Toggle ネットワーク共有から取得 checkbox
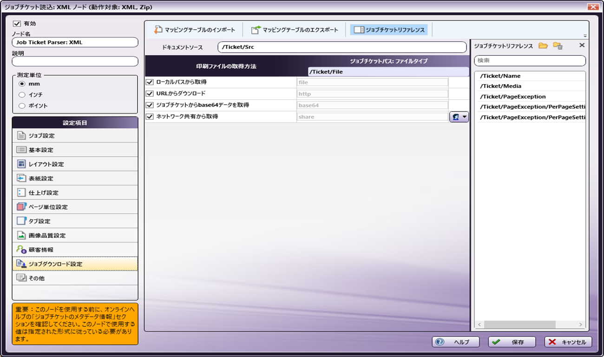 click(x=150, y=117)
